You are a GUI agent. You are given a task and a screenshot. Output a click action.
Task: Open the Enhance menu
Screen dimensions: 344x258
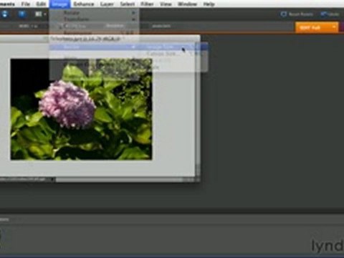(x=83, y=4)
